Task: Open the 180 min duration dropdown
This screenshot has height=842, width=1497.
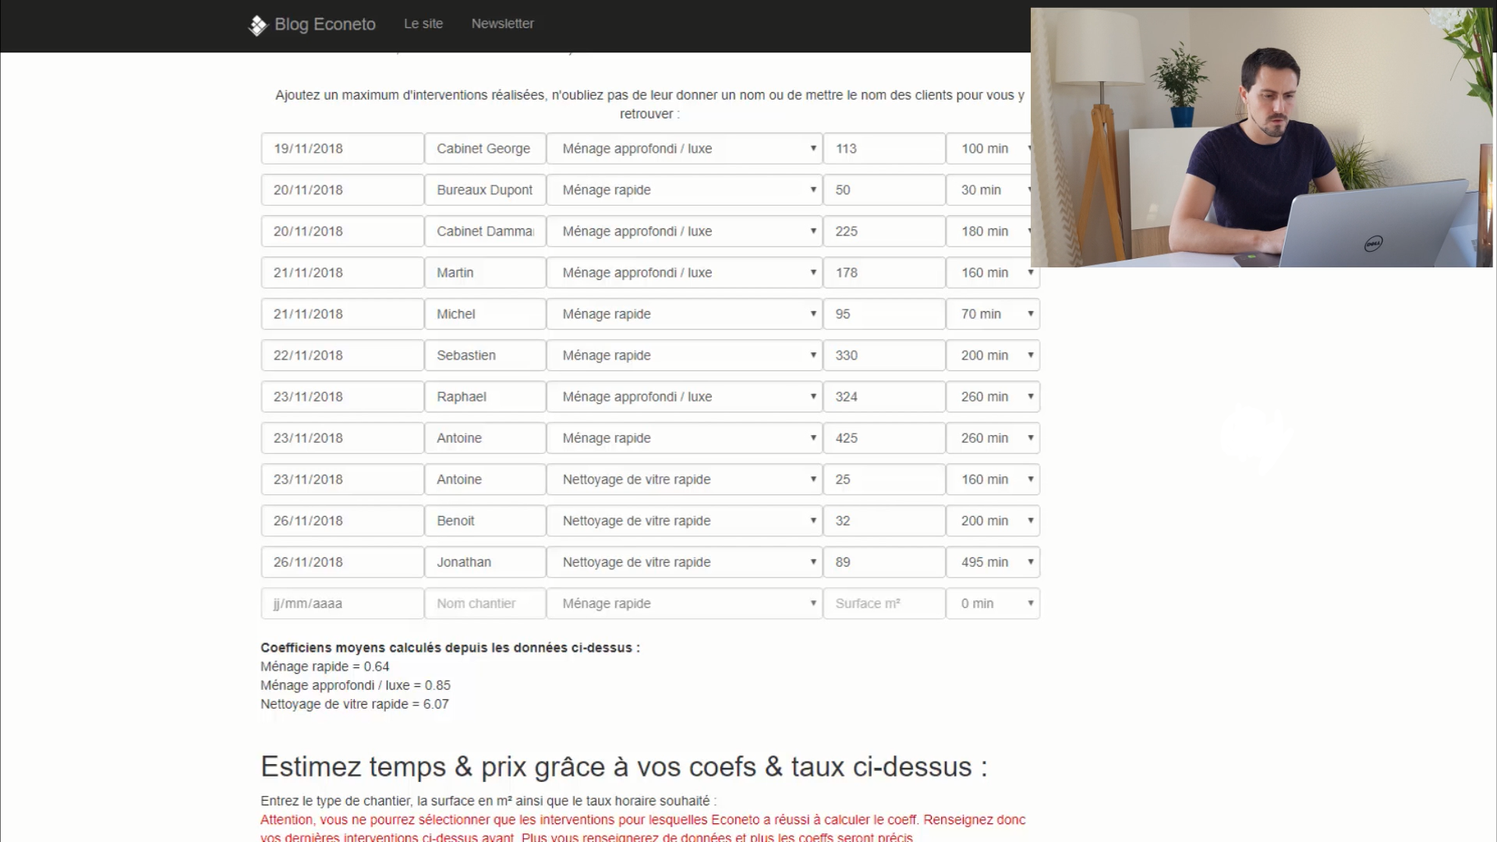Action: pyautogui.click(x=989, y=231)
